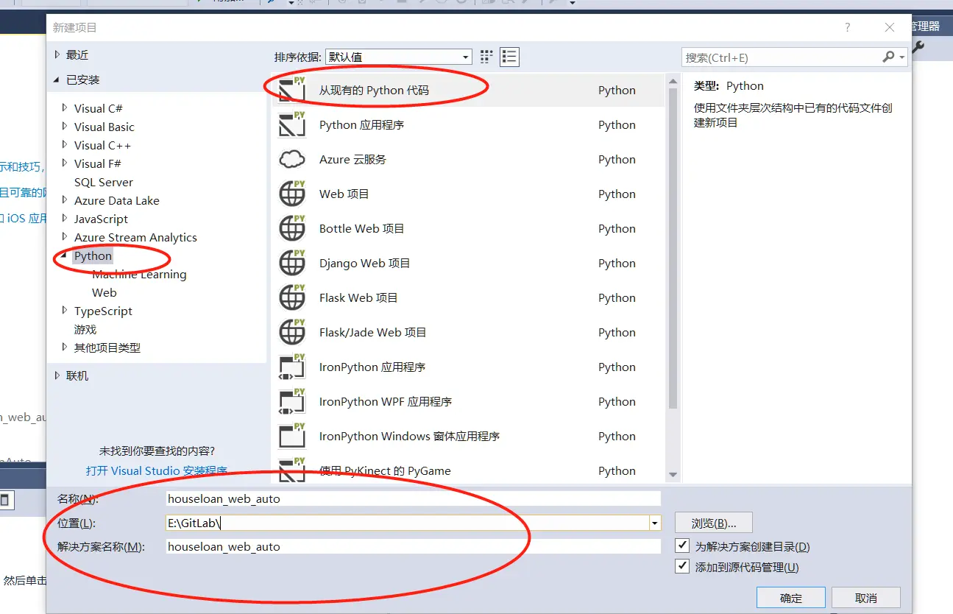Select the Web 项目 globe icon
This screenshot has height=614, width=953.
click(291, 194)
